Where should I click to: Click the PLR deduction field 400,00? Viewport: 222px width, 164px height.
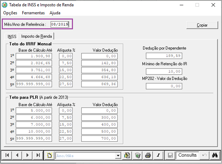coord(99,124)
